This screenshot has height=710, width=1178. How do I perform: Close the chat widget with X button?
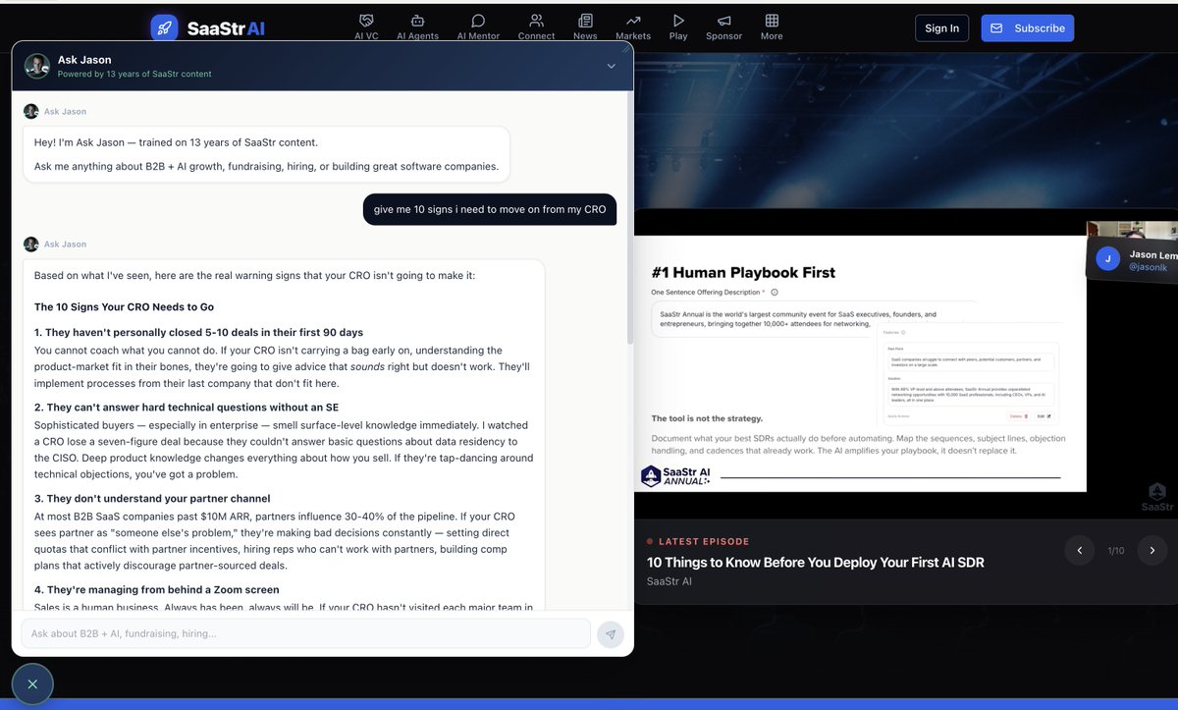coord(32,684)
